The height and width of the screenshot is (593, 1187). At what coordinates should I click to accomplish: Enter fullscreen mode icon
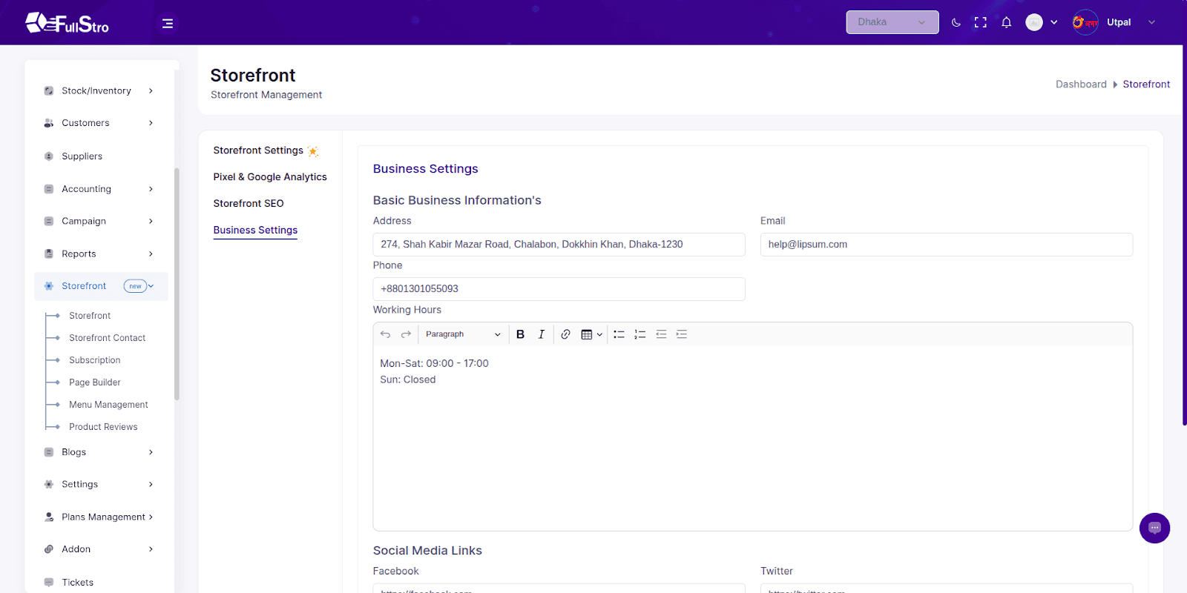[981, 22]
